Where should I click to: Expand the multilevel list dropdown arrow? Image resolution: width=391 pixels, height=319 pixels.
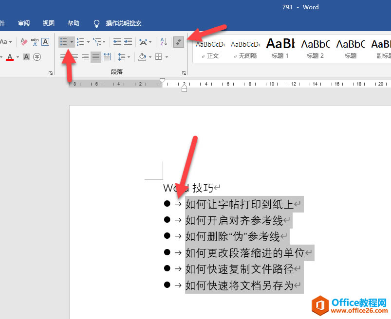point(104,42)
